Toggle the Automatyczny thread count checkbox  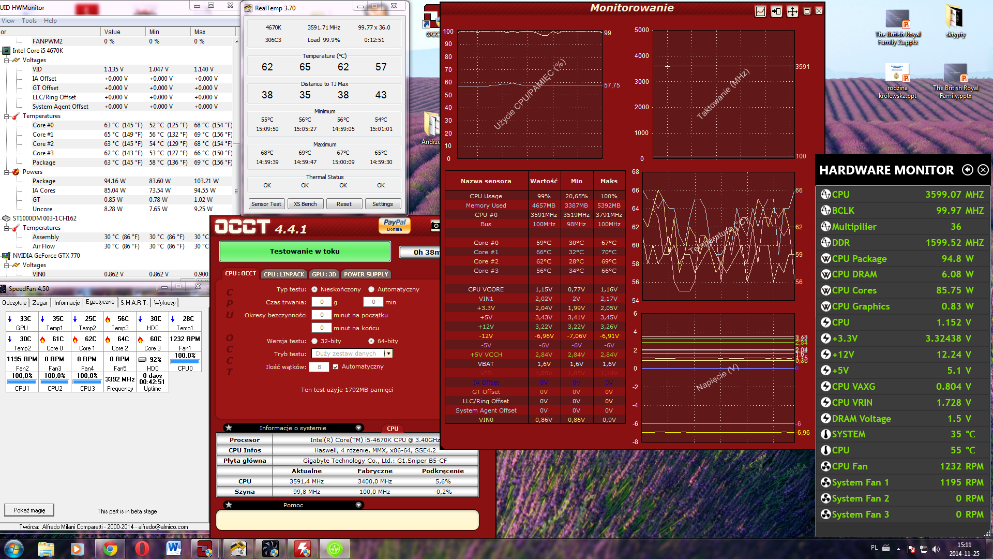pyautogui.click(x=336, y=367)
